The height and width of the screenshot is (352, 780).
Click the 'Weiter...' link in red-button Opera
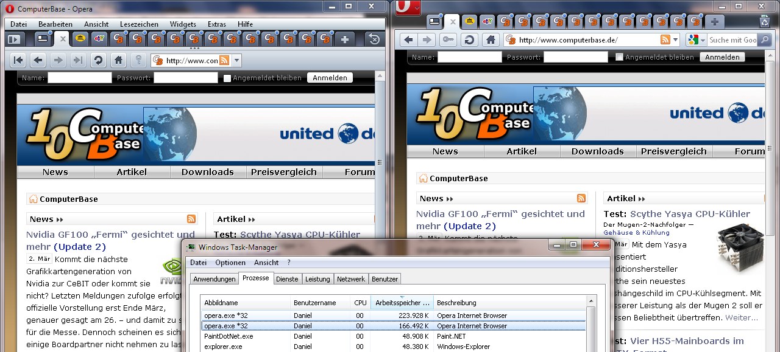(742, 317)
